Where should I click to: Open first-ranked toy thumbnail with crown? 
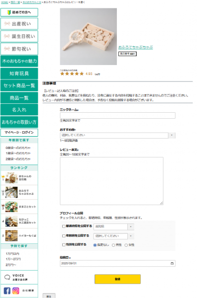(11, 178)
